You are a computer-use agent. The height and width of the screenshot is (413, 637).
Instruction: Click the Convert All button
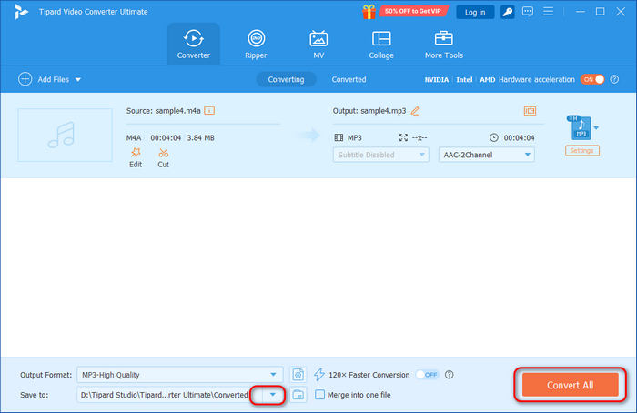570,385
